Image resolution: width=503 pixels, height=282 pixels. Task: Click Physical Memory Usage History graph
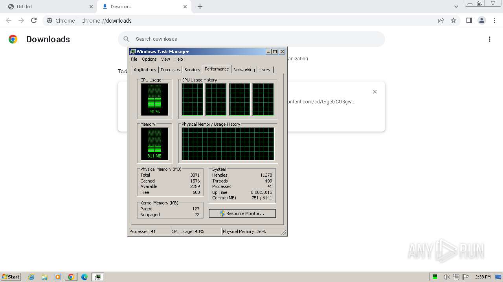coord(228,144)
